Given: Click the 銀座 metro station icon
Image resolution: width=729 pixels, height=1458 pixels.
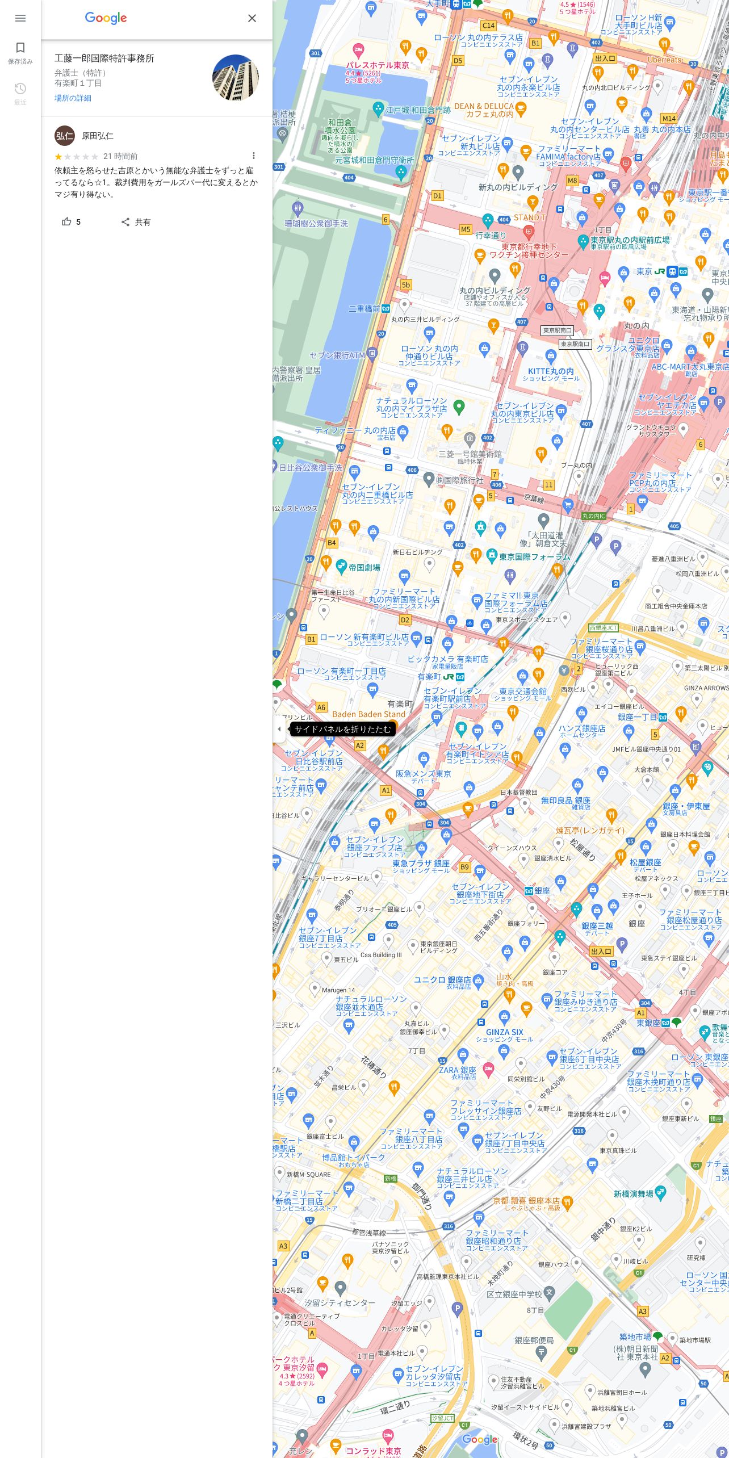Looking at the screenshot, I should pos(529,891).
